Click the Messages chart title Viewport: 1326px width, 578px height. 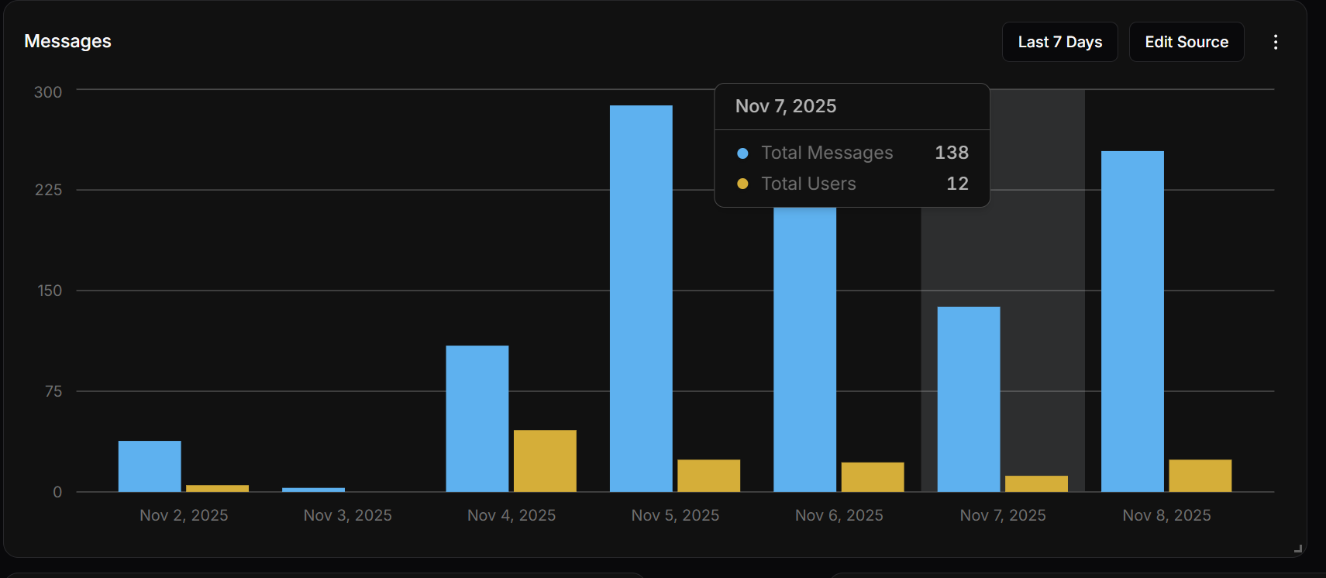[x=67, y=41]
